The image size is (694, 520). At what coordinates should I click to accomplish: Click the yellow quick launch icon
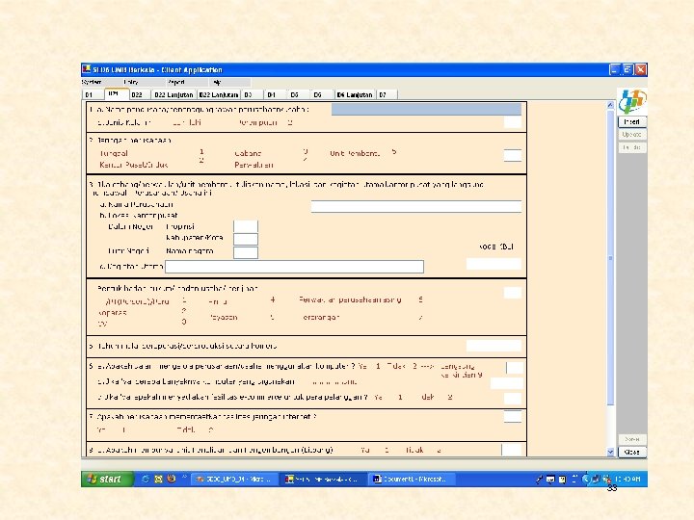[x=158, y=479]
